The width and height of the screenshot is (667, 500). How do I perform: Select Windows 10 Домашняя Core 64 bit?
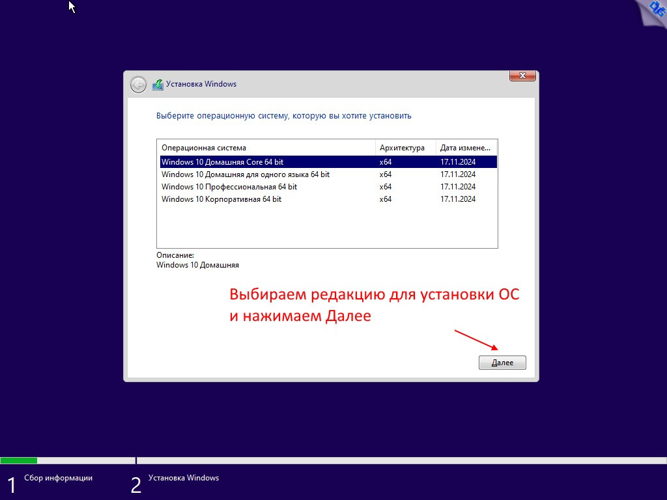(222, 162)
